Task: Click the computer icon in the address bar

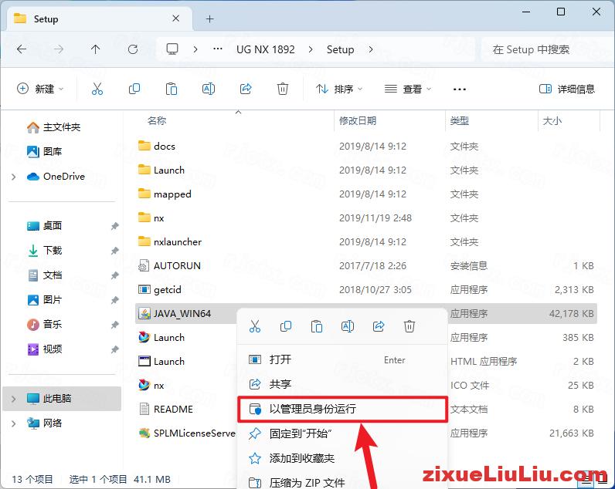Action: point(172,49)
